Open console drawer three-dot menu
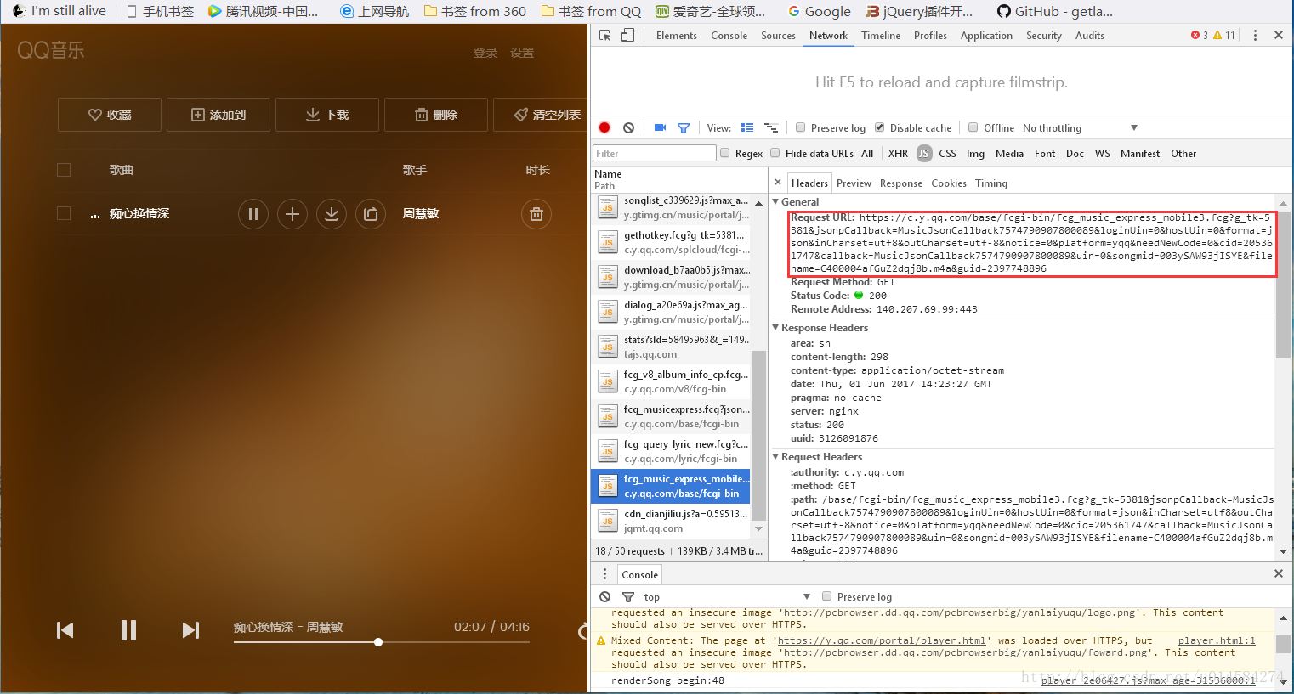Viewport: 1294px width, 694px height. 605,574
